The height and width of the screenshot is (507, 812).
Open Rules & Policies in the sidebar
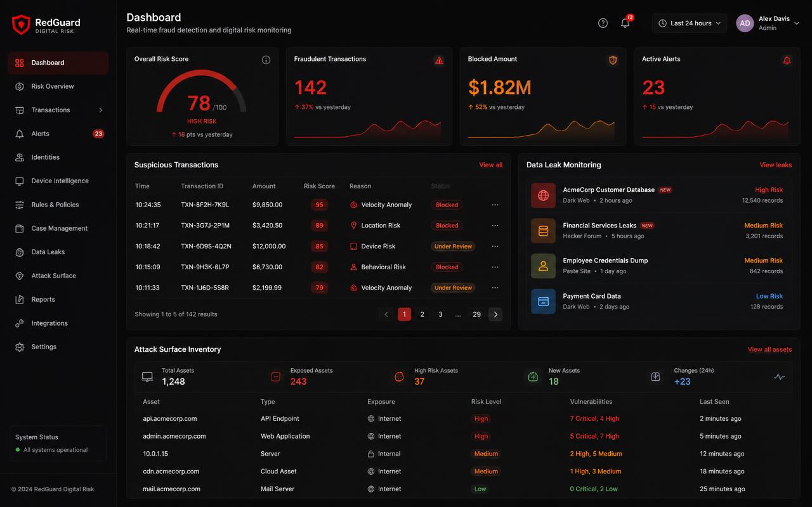[x=58, y=205]
